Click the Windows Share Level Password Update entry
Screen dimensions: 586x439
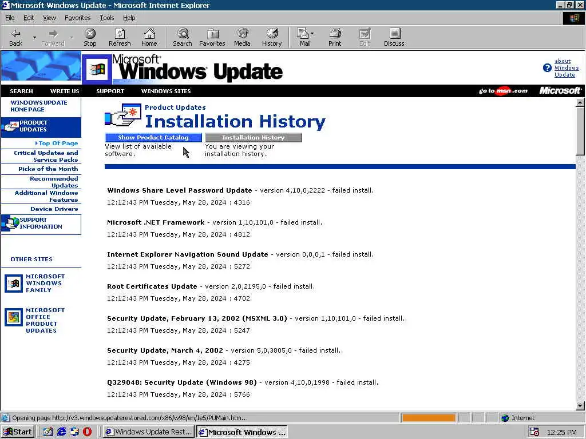point(179,190)
